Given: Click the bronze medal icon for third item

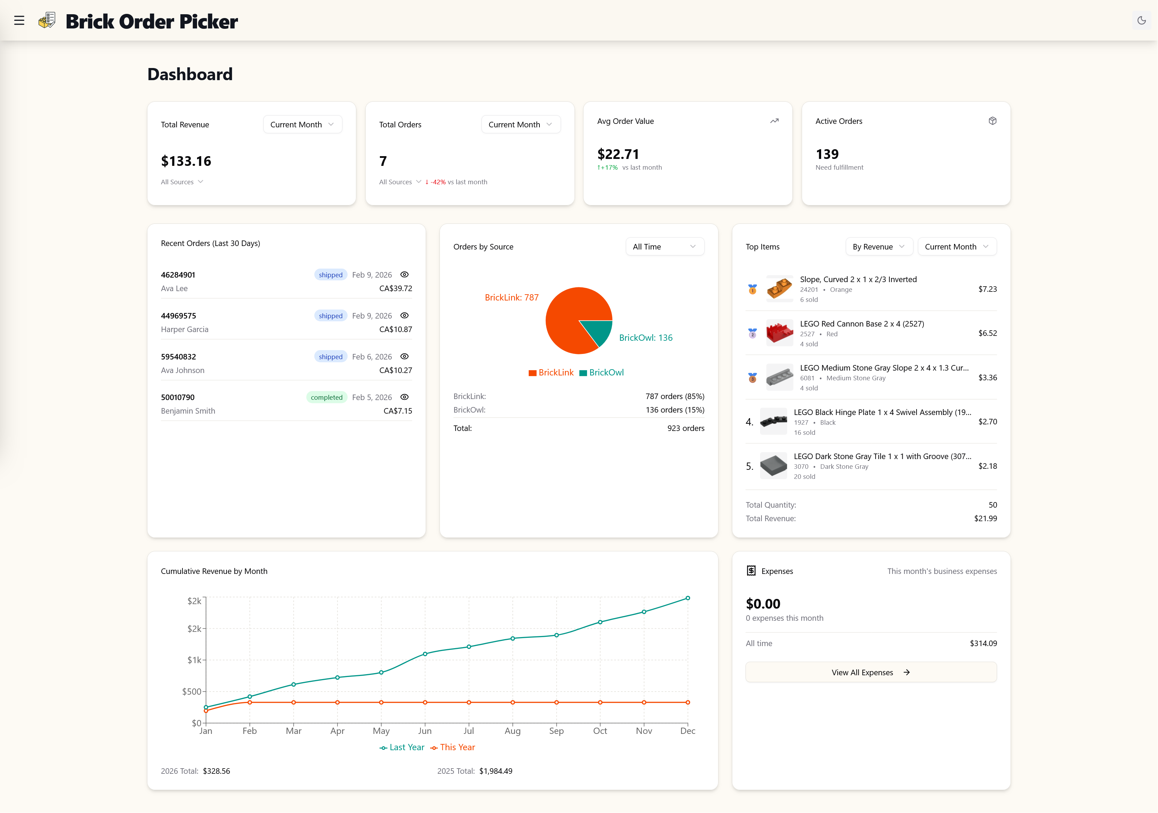Looking at the screenshot, I should tap(752, 378).
